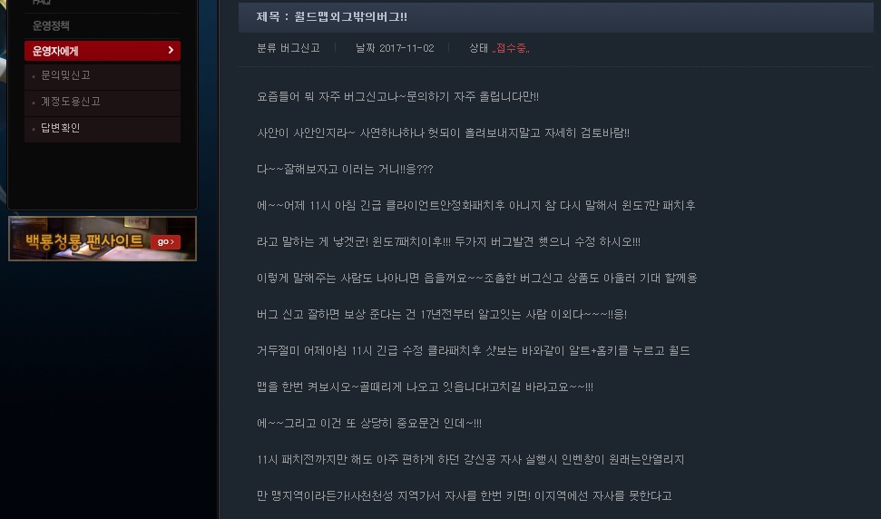Screen dimensions: 881x519
Task: Click the bullet icon beside 계정도용신고
Action: [34, 103]
